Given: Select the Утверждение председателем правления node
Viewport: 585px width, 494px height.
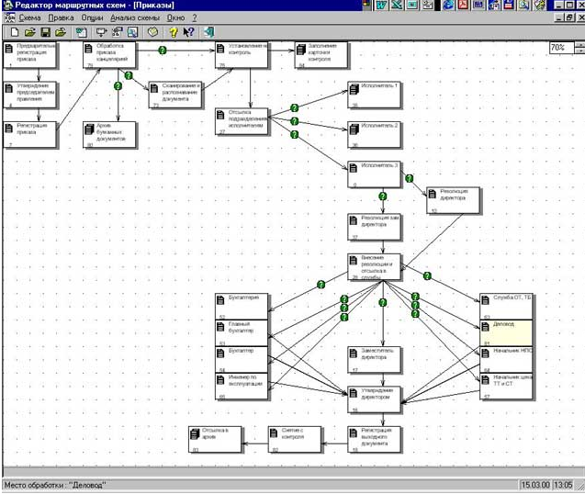Looking at the screenshot, I should [x=30, y=95].
